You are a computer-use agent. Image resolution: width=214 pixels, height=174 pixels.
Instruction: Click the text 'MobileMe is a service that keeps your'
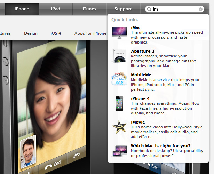[x=165, y=80]
